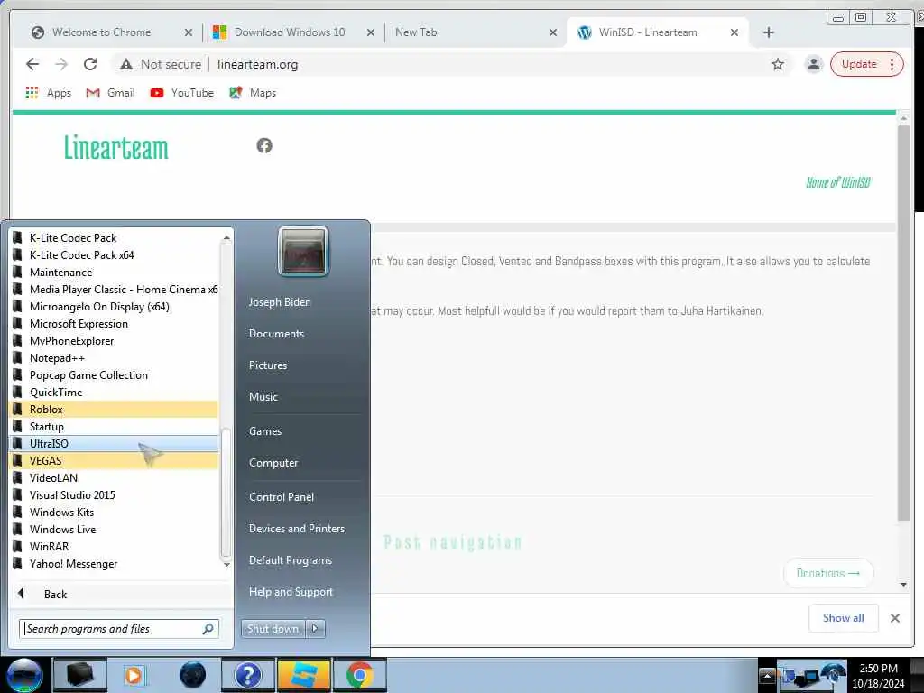Open the Notepad++ folder
Viewport: 924px width, 693px height.
114,358
